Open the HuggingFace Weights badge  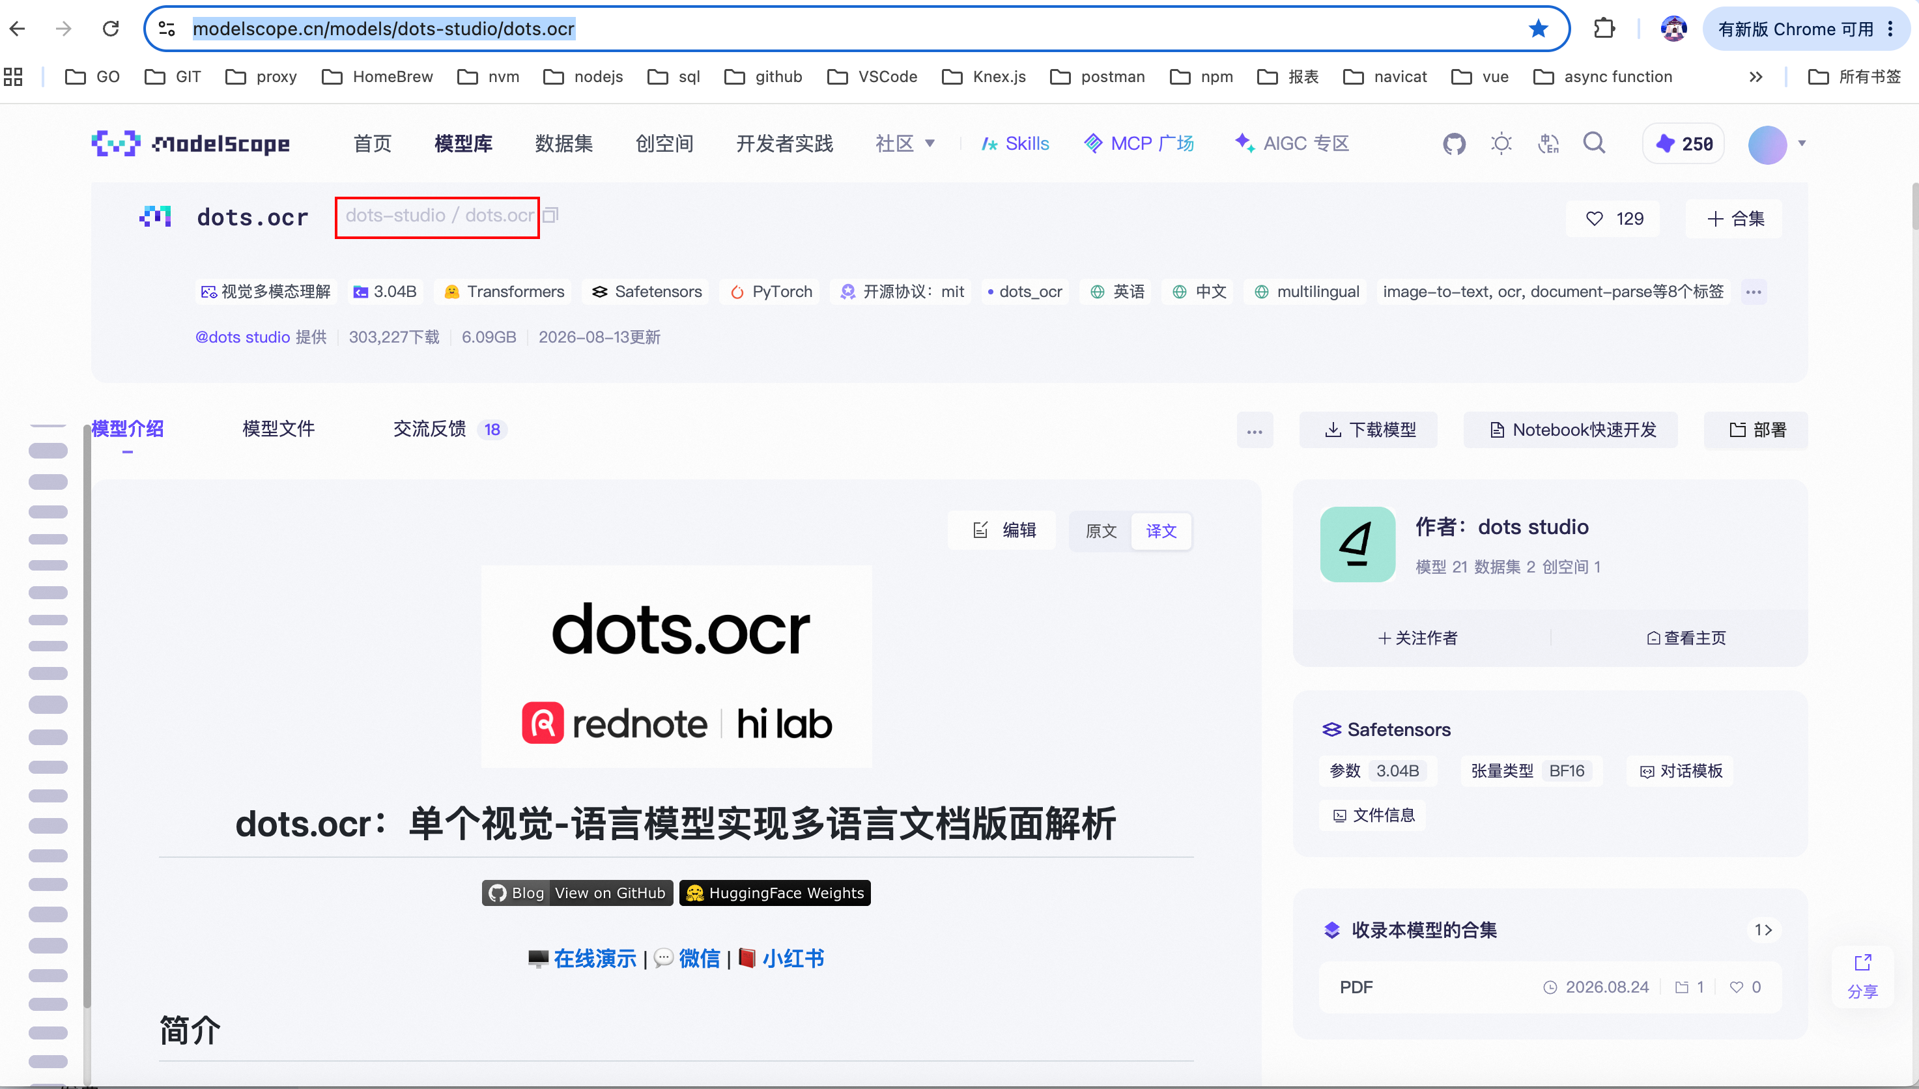pos(775,893)
